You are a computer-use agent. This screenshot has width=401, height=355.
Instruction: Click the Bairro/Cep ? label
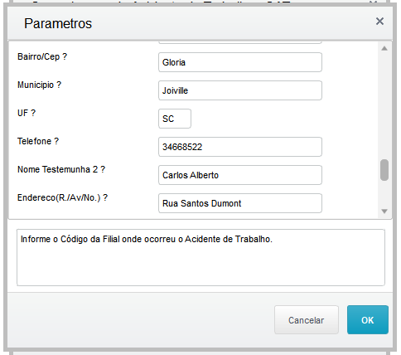(42, 56)
